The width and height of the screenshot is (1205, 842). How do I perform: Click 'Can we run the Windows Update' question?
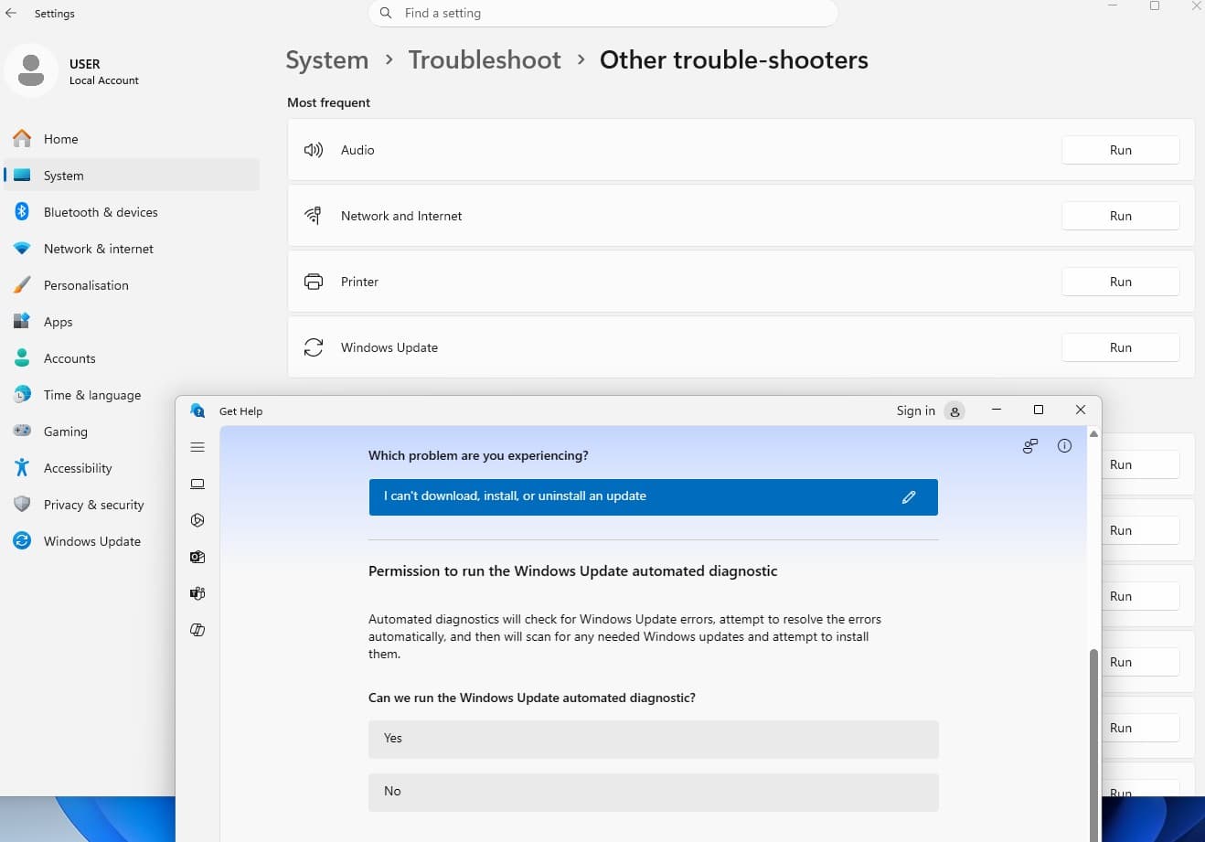(532, 698)
